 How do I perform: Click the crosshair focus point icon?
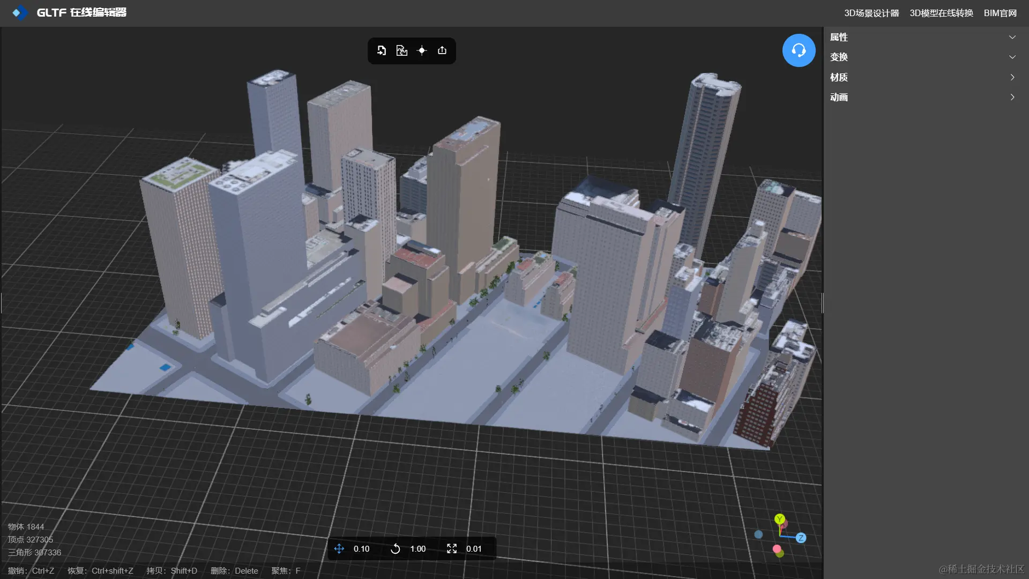[x=422, y=50]
